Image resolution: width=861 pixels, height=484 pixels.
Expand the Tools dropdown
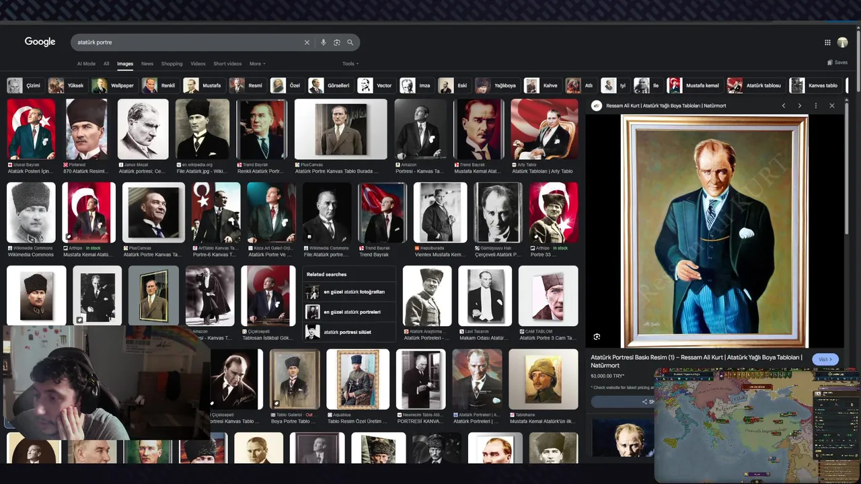(350, 64)
